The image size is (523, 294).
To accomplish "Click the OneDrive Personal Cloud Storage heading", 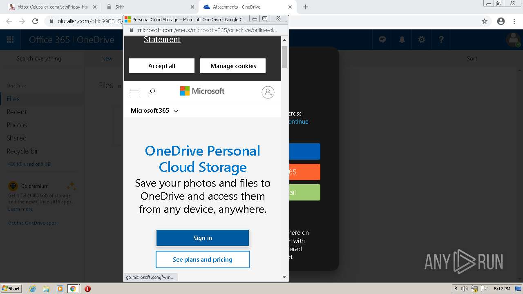I will tap(203, 159).
